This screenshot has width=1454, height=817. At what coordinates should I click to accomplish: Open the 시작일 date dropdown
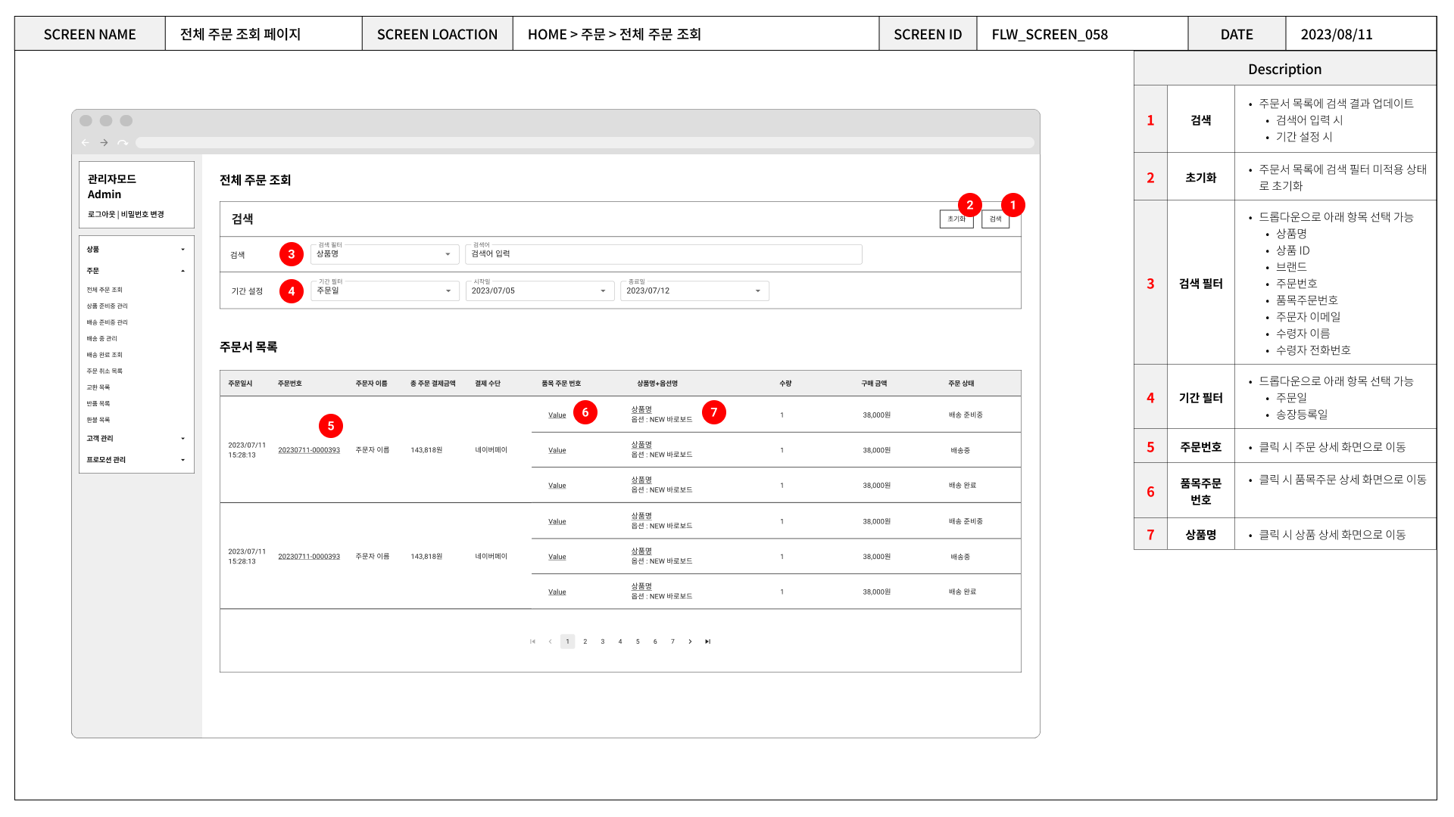[539, 291]
